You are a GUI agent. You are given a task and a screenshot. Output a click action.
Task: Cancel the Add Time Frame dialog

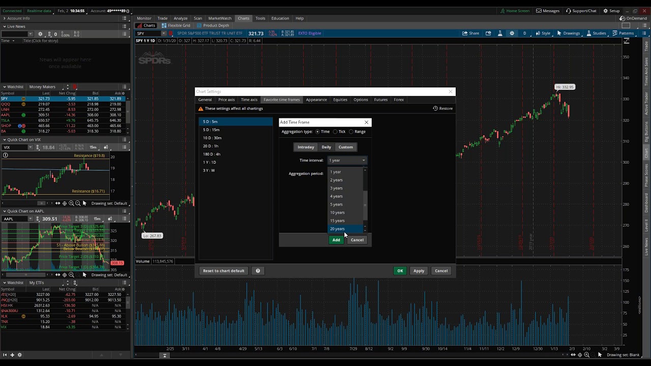357,240
